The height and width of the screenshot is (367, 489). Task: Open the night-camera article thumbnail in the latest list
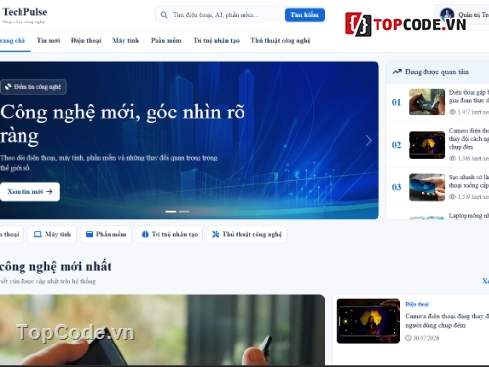[369, 321]
